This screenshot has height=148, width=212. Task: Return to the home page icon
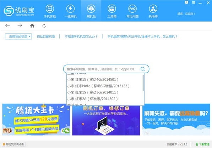pos(32,25)
